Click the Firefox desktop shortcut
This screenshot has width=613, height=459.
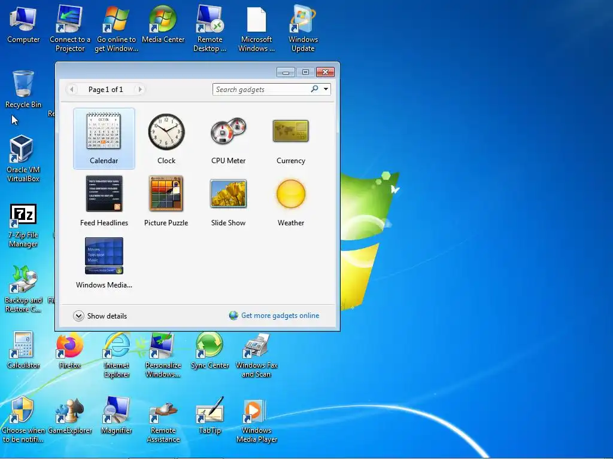(x=70, y=350)
